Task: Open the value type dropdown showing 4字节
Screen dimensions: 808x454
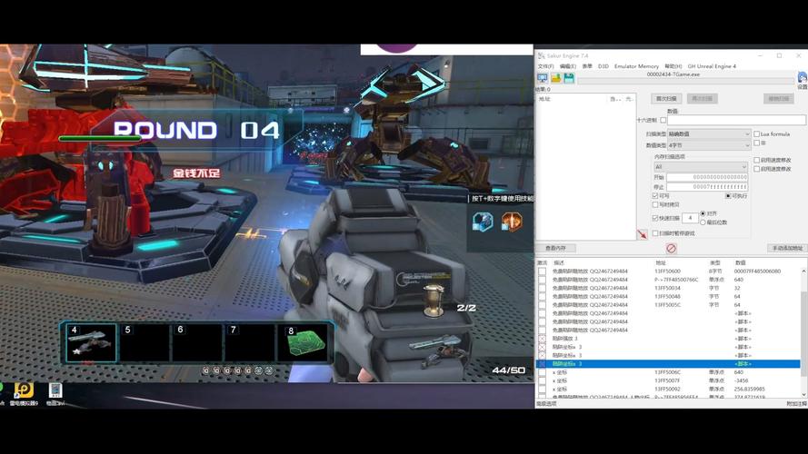Action: [709, 145]
